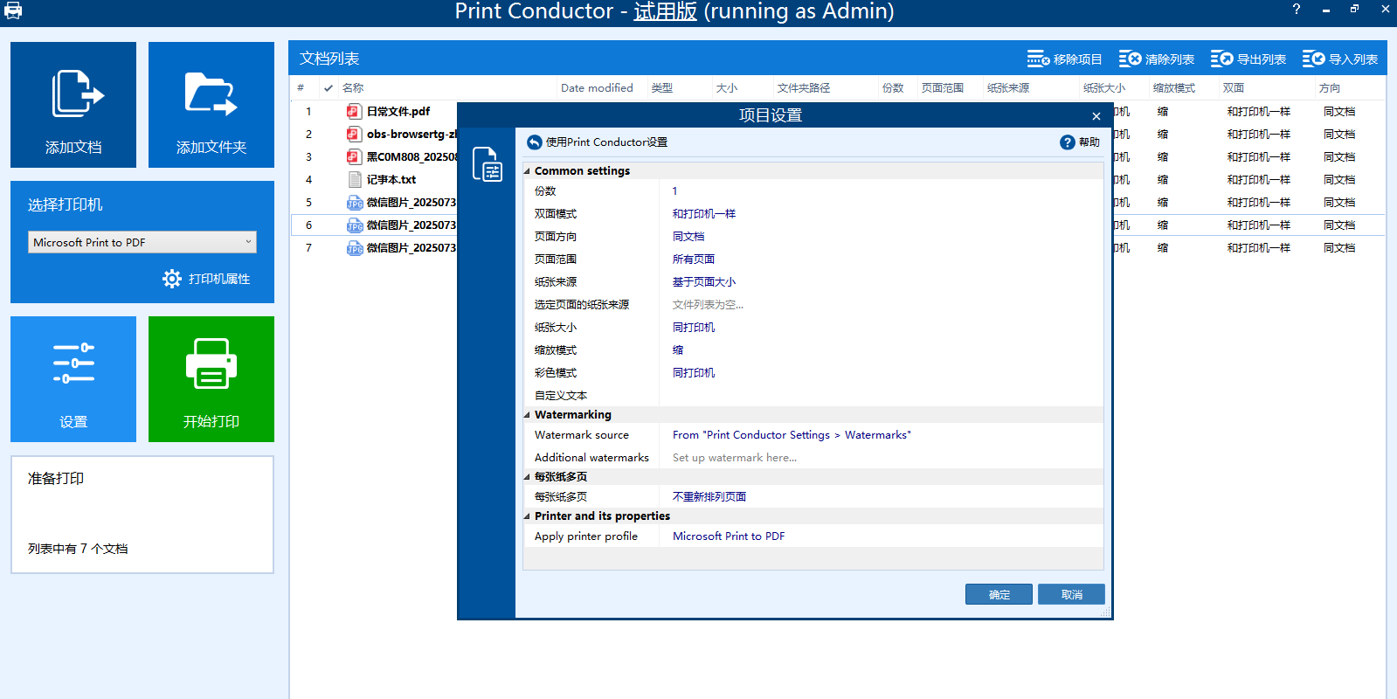Click Clear List (清除列表) toolbar icon
This screenshot has width=1397, height=699.
(x=1130, y=59)
